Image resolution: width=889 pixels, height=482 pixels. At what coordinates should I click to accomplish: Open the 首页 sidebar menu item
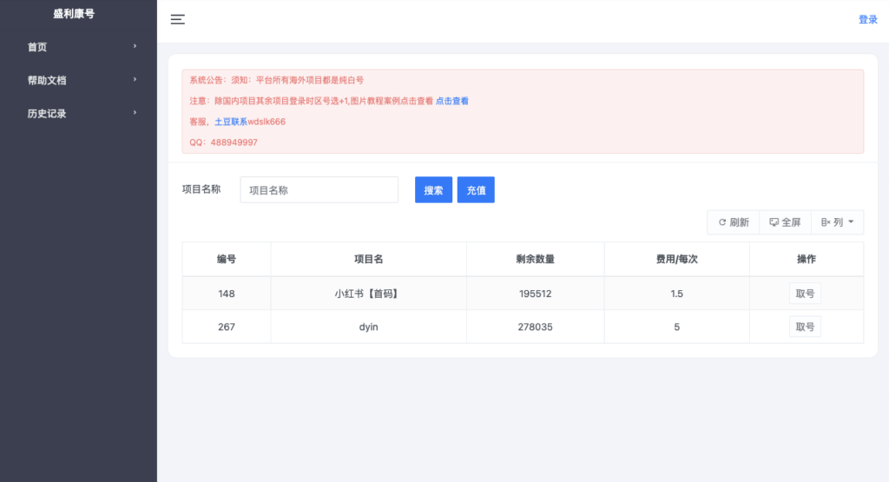[x=38, y=48]
